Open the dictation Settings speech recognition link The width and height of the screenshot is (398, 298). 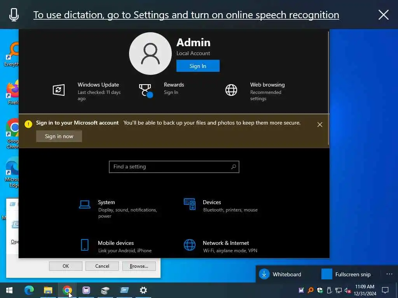(186, 15)
